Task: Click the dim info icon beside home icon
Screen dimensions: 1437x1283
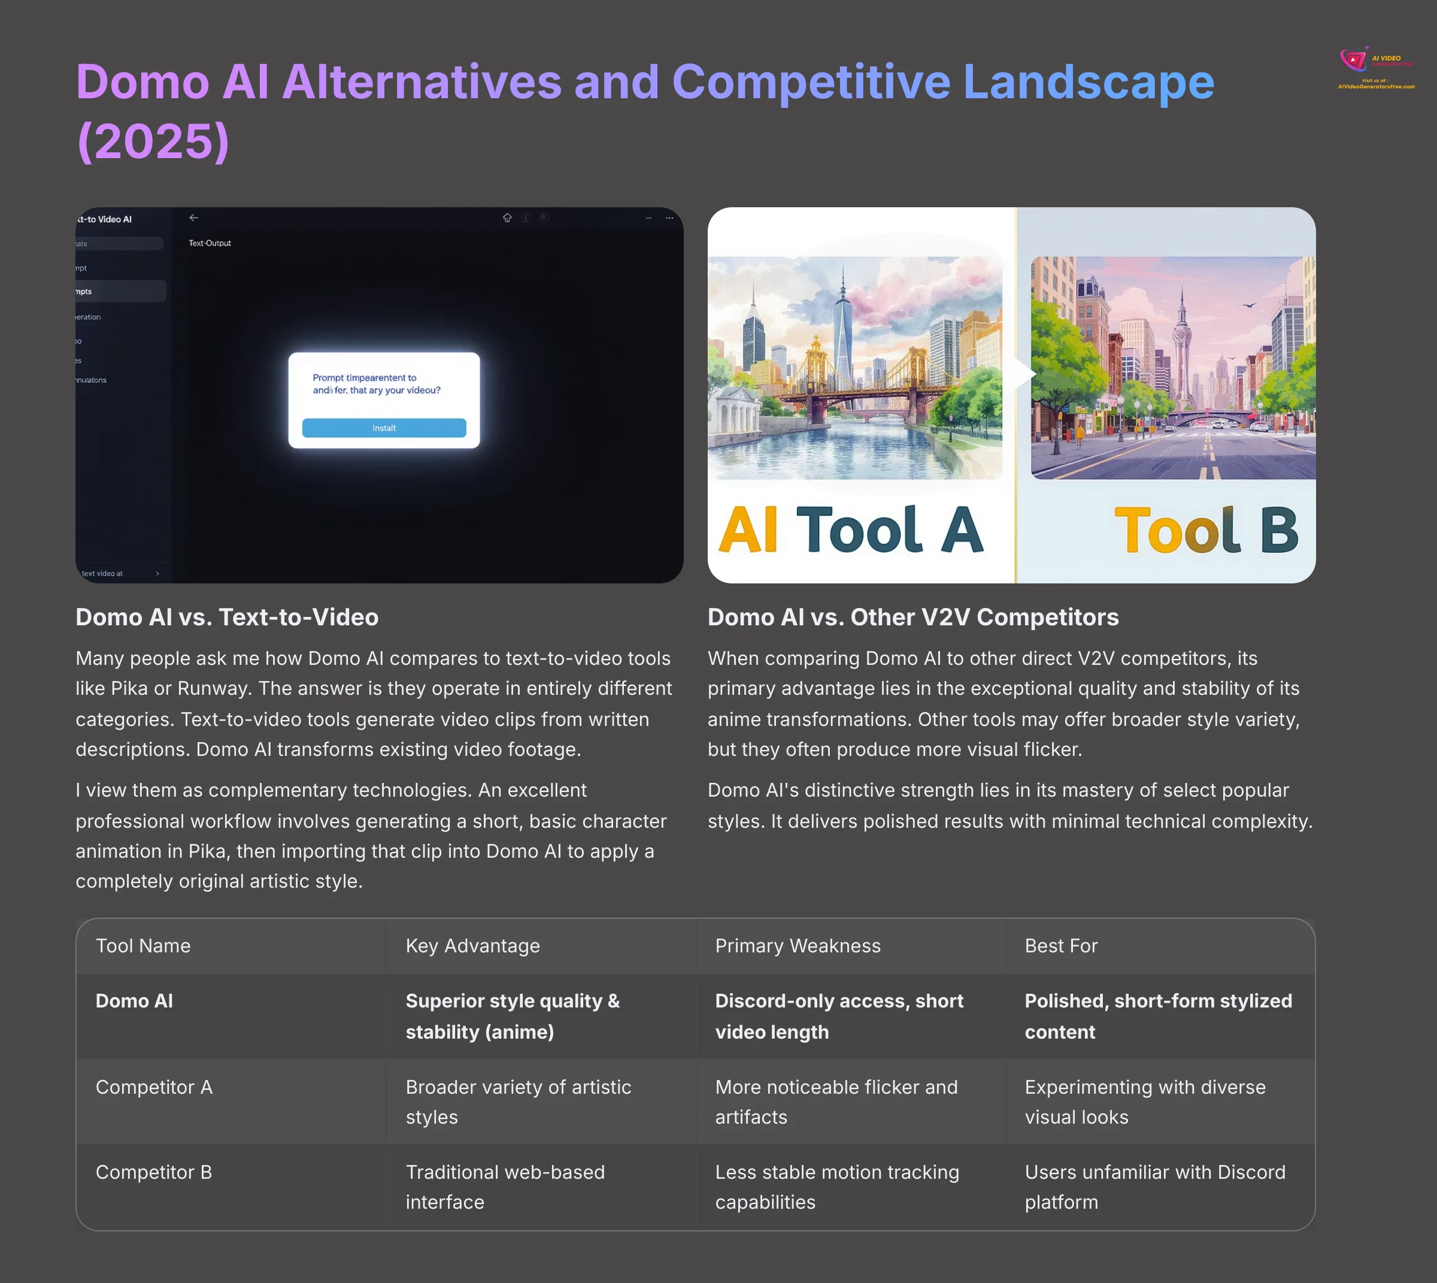Action: point(526,218)
